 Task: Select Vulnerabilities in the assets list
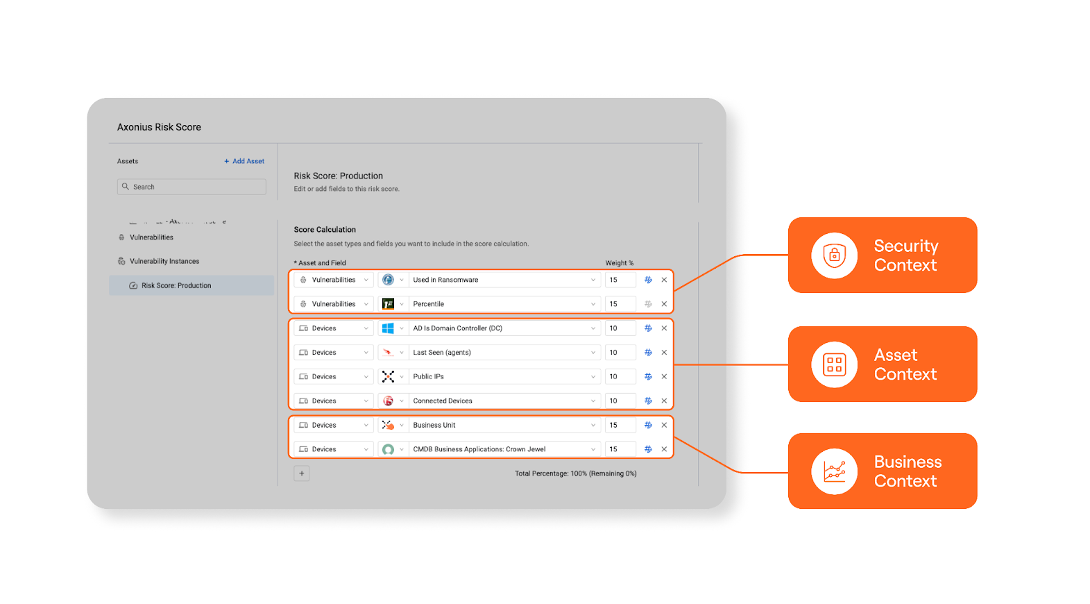[151, 237]
